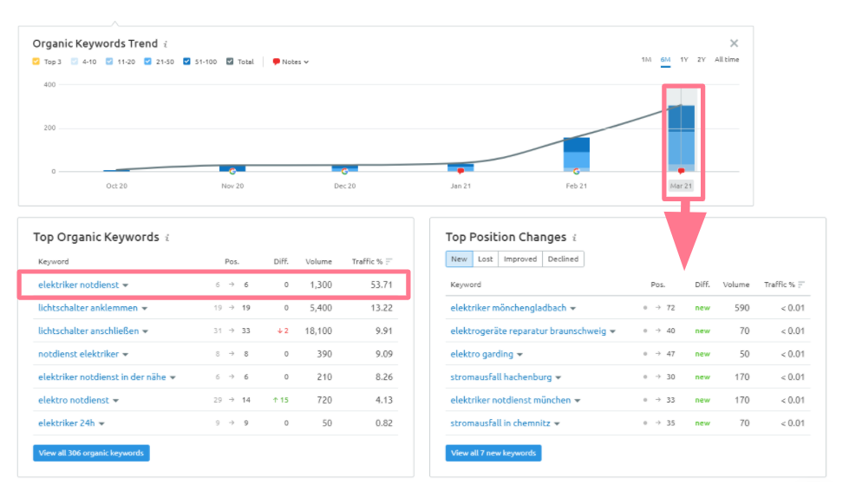Open info icon beside Top Position Changes
849x485 pixels.
(x=574, y=238)
